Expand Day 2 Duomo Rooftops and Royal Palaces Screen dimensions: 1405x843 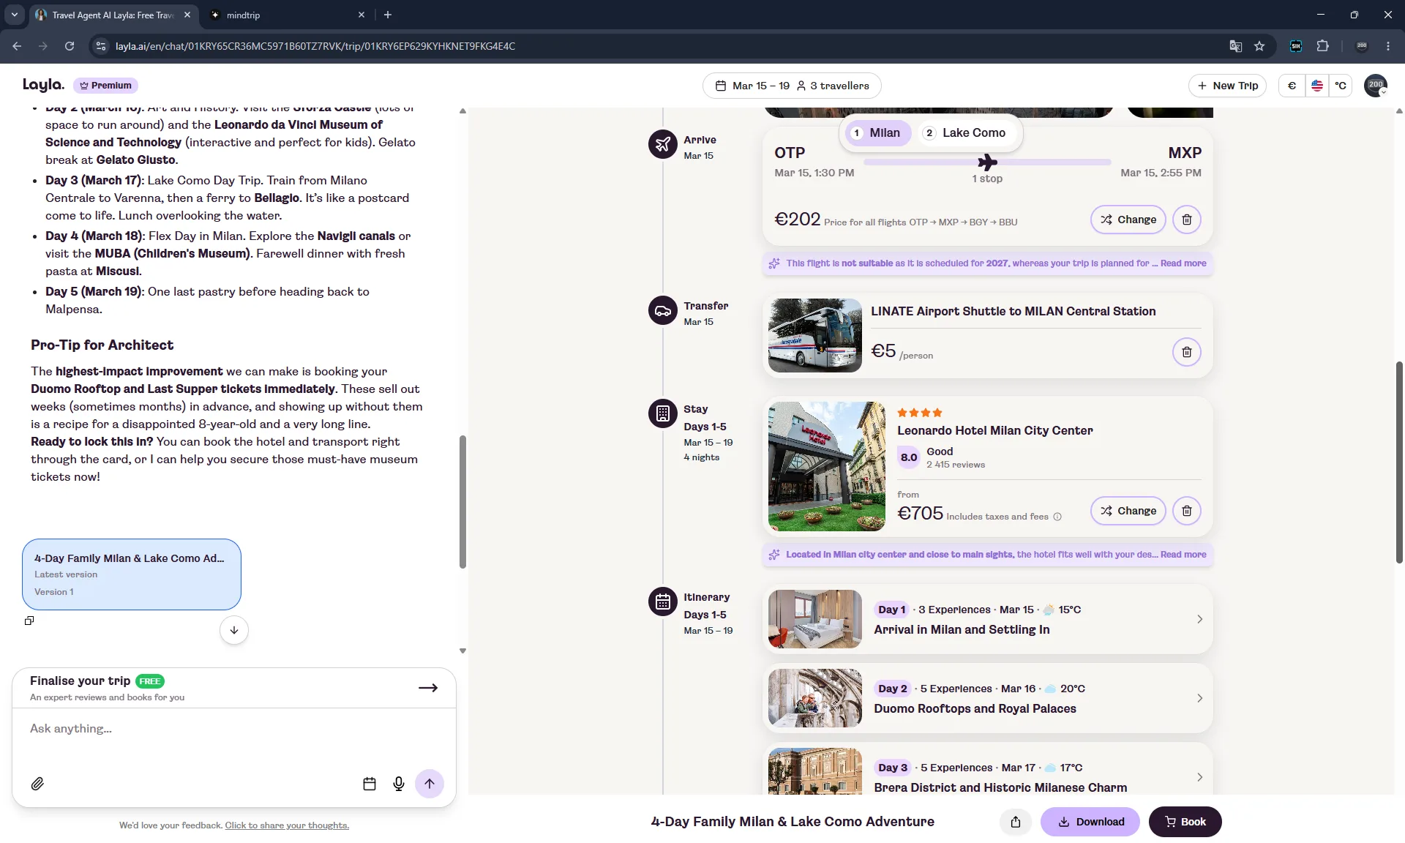pos(988,698)
